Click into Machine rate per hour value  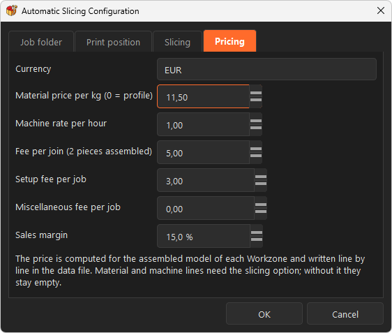pyautogui.click(x=203, y=124)
